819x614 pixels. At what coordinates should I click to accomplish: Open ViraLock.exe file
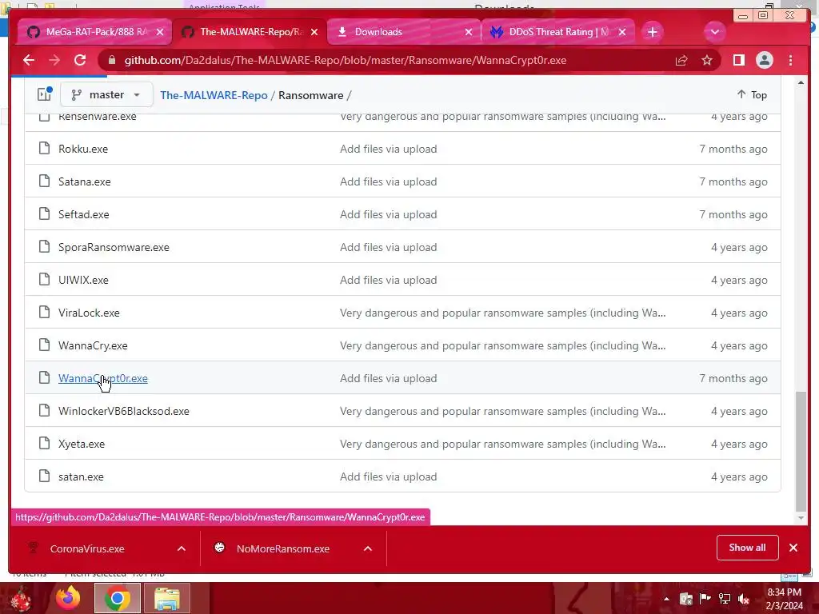coord(89,313)
